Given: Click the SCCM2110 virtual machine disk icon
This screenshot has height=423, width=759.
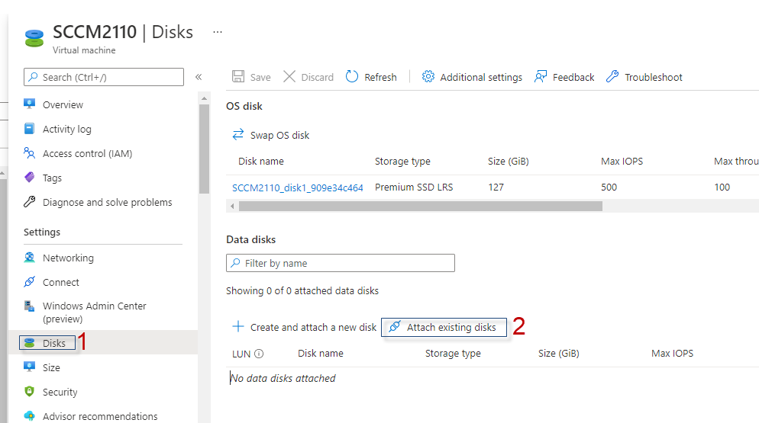Looking at the screenshot, I should pos(34,39).
